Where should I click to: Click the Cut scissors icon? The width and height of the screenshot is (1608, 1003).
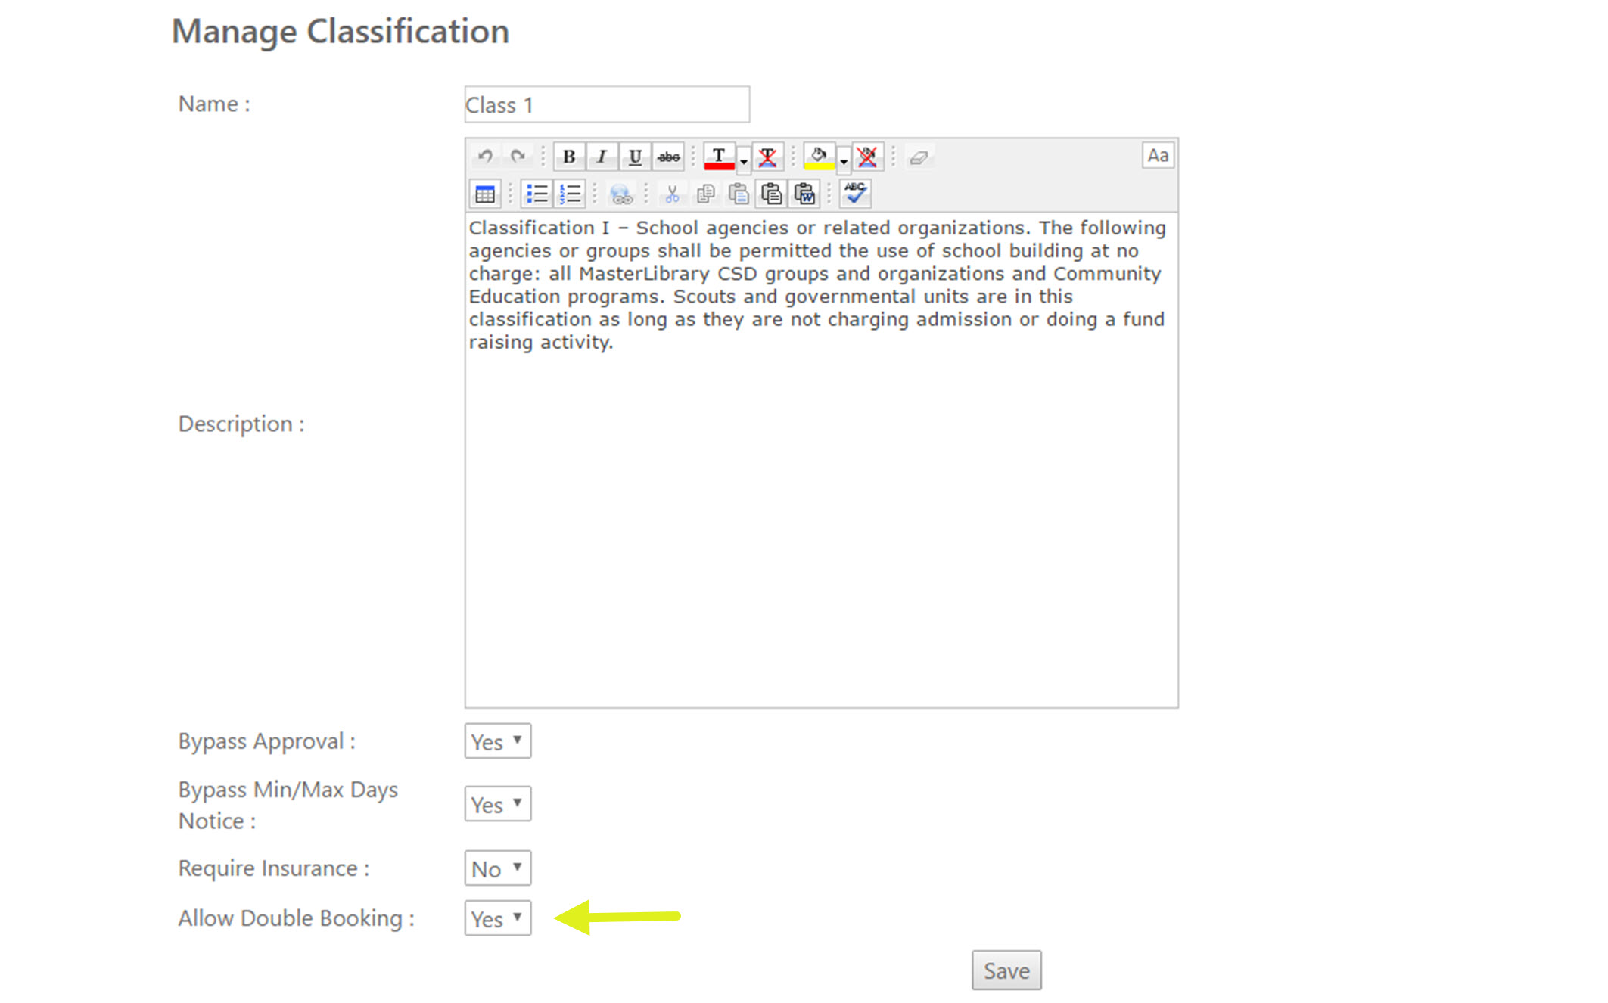pyautogui.click(x=672, y=194)
